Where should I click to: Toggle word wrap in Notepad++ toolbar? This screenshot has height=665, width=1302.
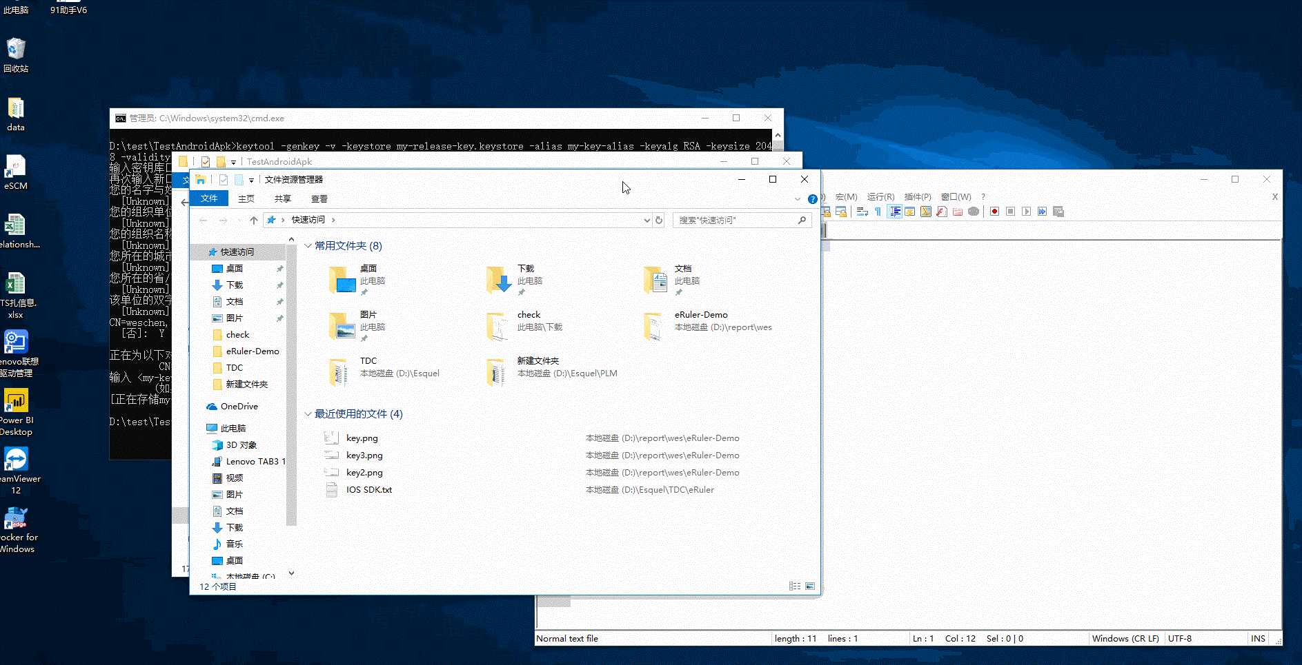(862, 212)
